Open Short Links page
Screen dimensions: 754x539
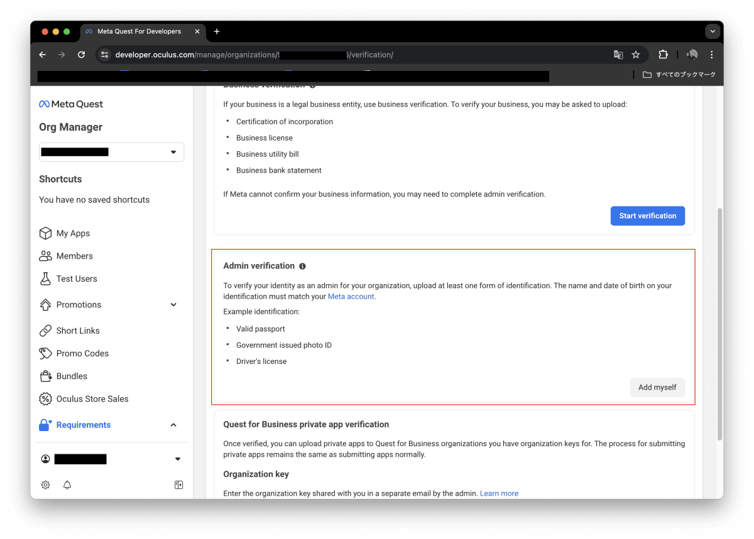tap(78, 331)
